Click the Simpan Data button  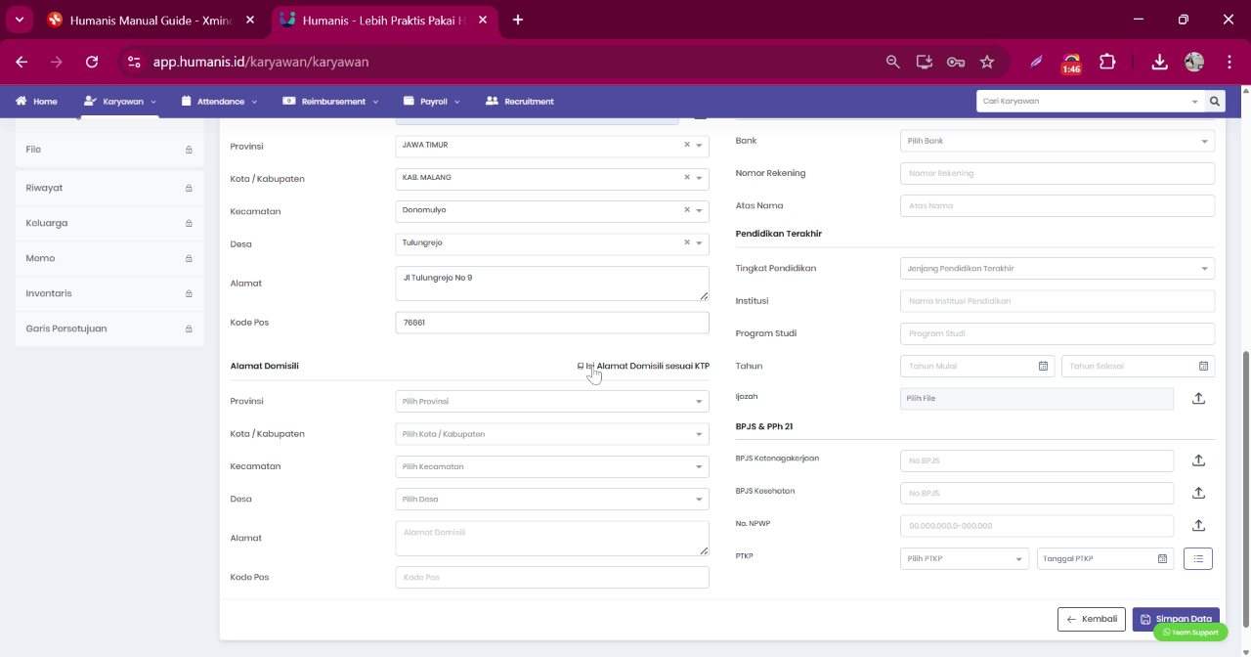pyautogui.click(x=1176, y=619)
